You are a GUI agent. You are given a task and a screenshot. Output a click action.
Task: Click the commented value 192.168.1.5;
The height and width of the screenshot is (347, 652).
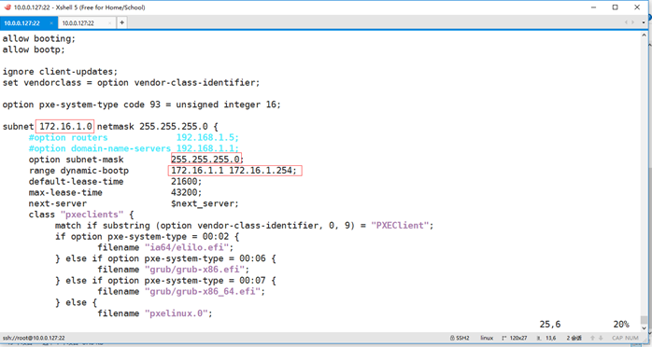[207, 137]
